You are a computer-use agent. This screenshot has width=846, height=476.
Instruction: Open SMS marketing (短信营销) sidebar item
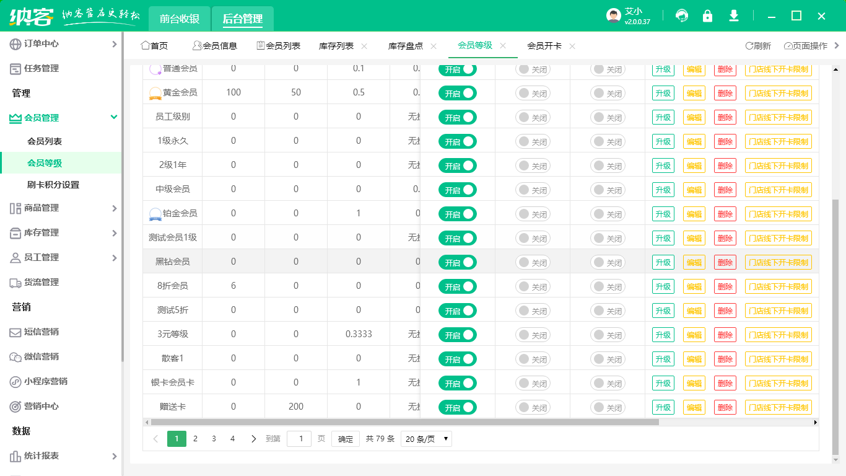tap(41, 332)
